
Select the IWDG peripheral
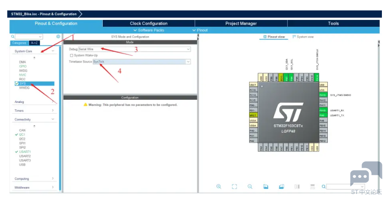[x=23, y=71]
